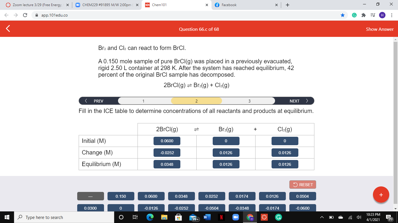Open the taskbar Grammarly app icon
Viewport: 398px width, 223px height.
278,217
